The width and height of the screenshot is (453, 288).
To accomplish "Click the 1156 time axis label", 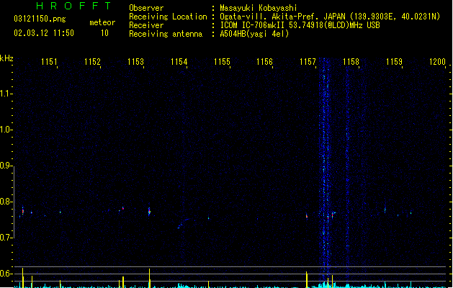I will click(264, 61).
